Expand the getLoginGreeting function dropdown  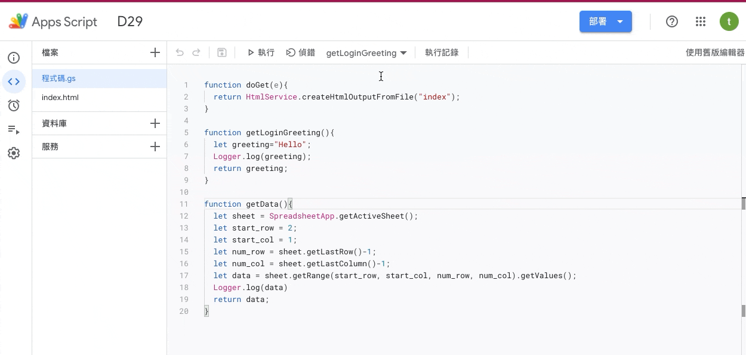(x=366, y=53)
